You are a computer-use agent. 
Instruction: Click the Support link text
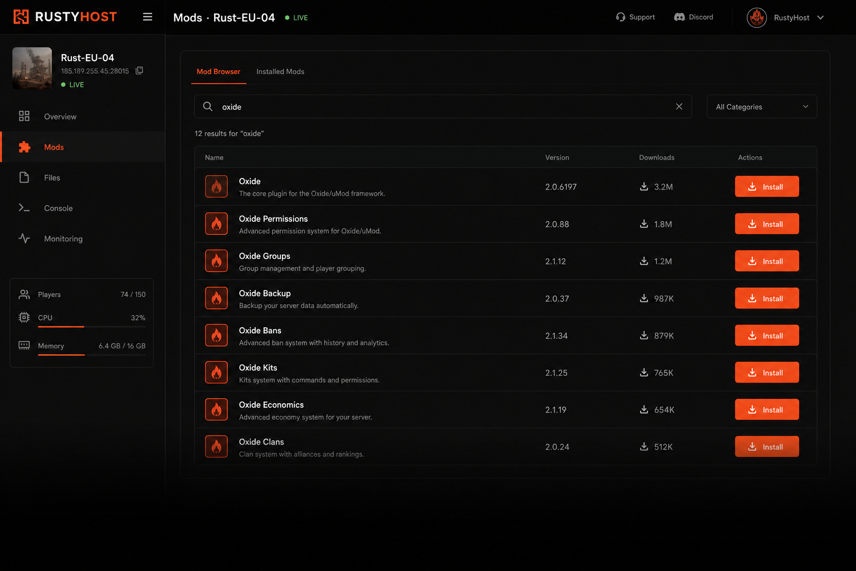pos(642,17)
